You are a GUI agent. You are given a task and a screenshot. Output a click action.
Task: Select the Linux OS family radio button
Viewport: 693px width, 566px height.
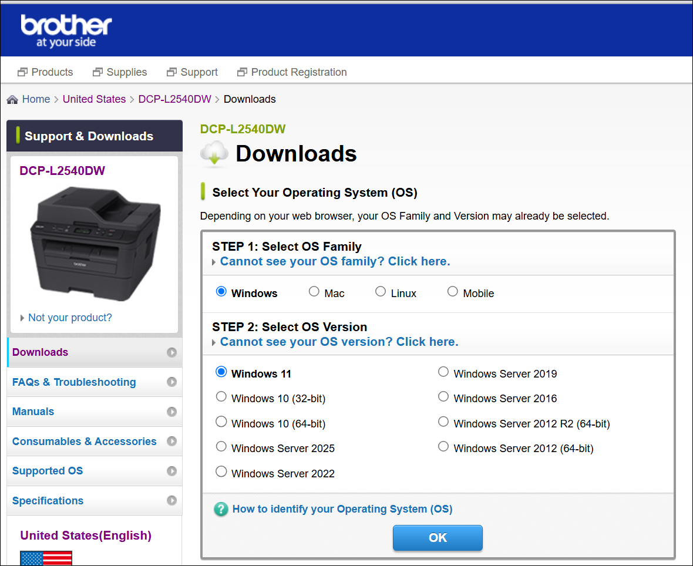tap(381, 292)
